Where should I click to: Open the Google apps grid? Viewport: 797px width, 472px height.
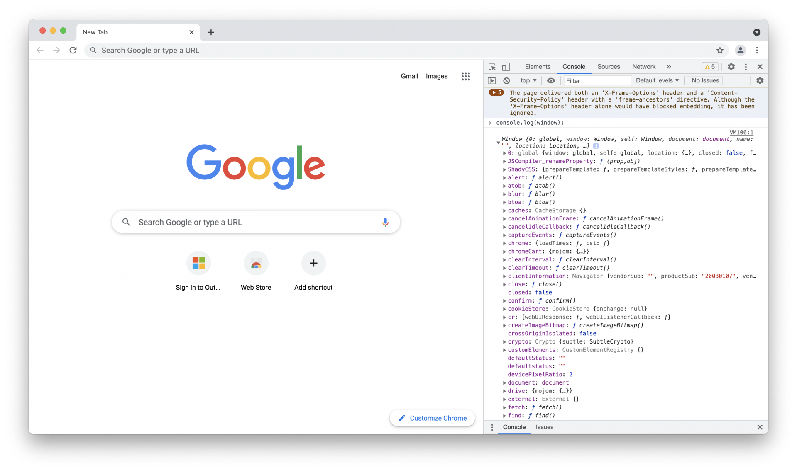coord(465,76)
